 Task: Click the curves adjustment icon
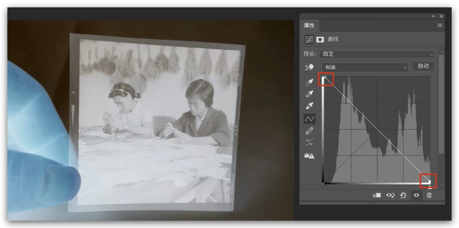coord(309,39)
